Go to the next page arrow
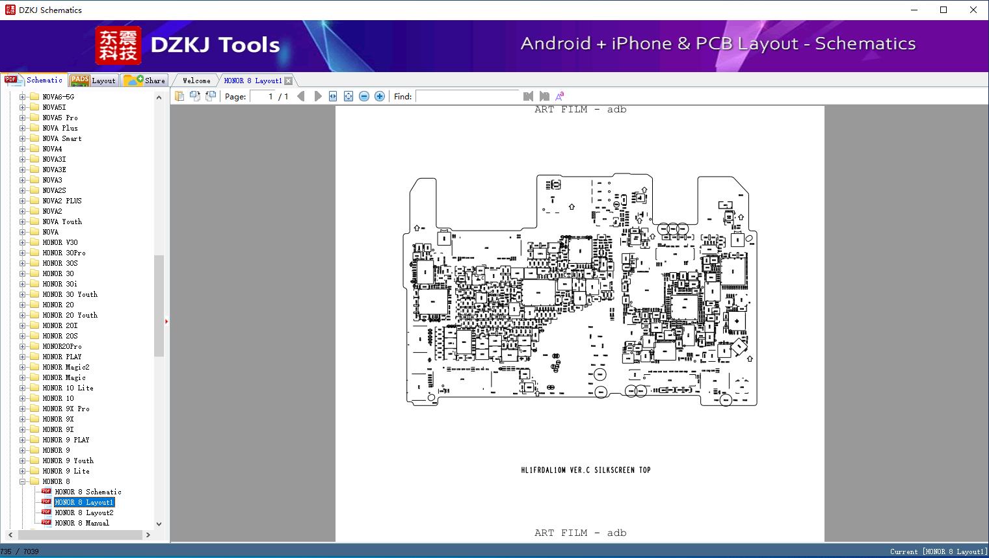989x558 pixels. 317,96
